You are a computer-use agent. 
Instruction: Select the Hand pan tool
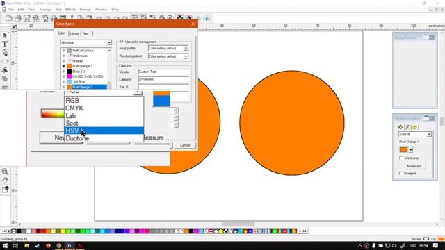point(5,181)
